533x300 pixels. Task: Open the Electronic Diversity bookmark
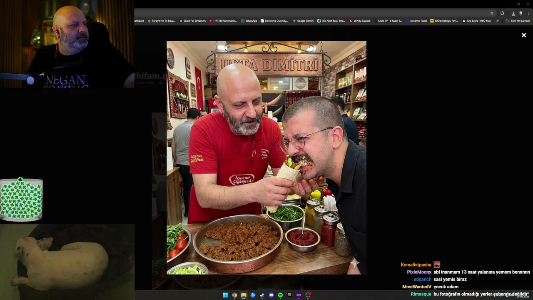(x=274, y=20)
